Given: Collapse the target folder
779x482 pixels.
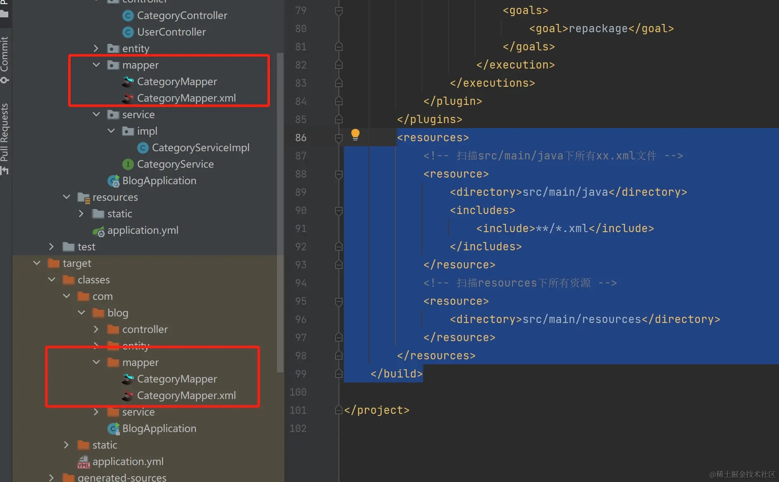Looking at the screenshot, I should point(37,263).
